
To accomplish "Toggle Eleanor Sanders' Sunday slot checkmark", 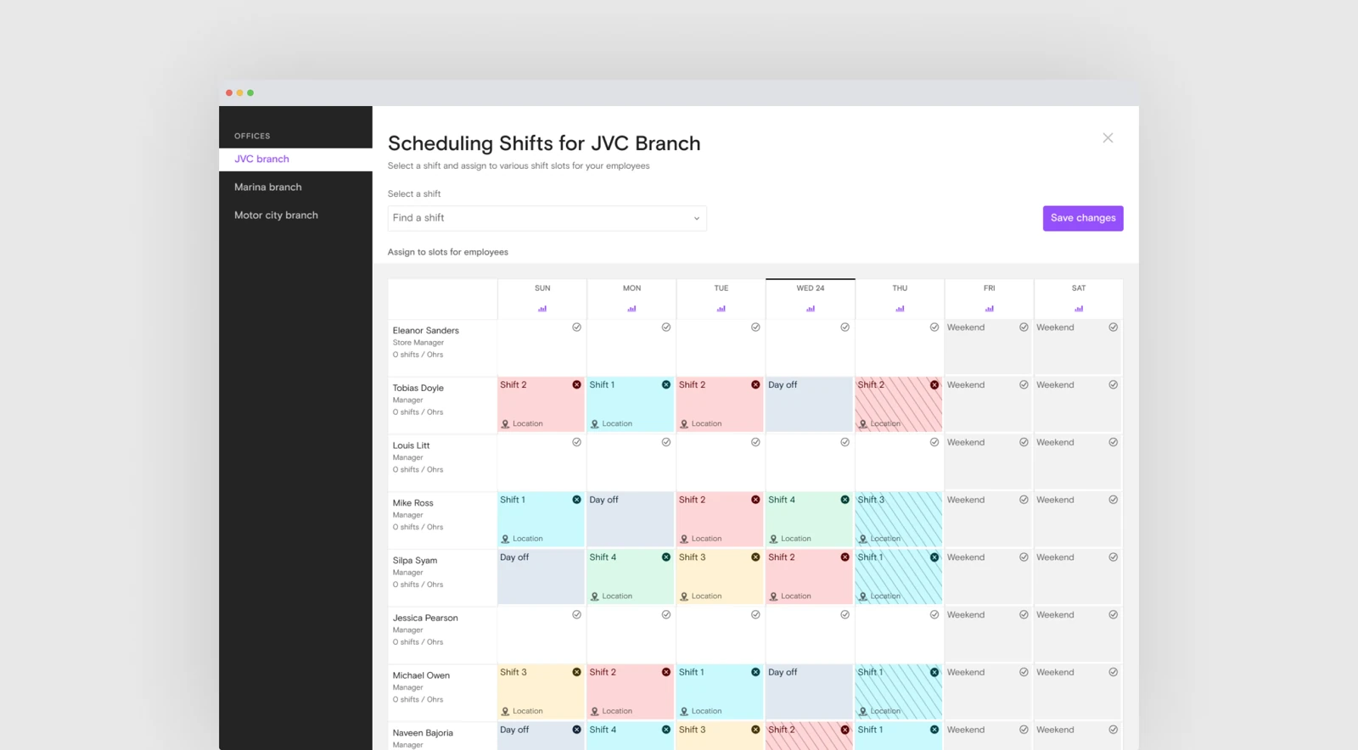I will 577,327.
